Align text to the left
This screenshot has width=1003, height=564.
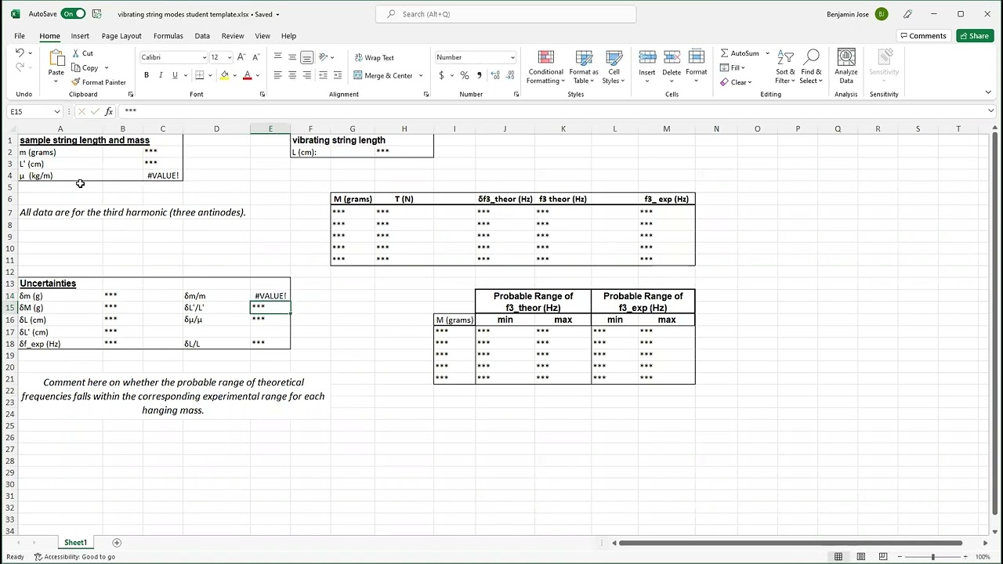tap(278, 75)
